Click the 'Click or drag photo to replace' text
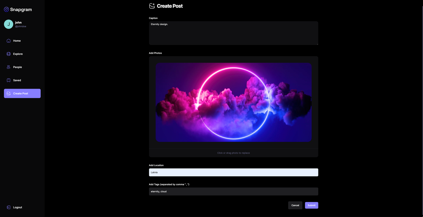423x217 pixels. point(233,153)
